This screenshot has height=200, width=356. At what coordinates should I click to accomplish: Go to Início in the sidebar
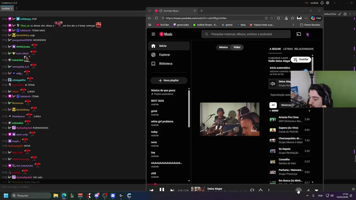[169, 46]
